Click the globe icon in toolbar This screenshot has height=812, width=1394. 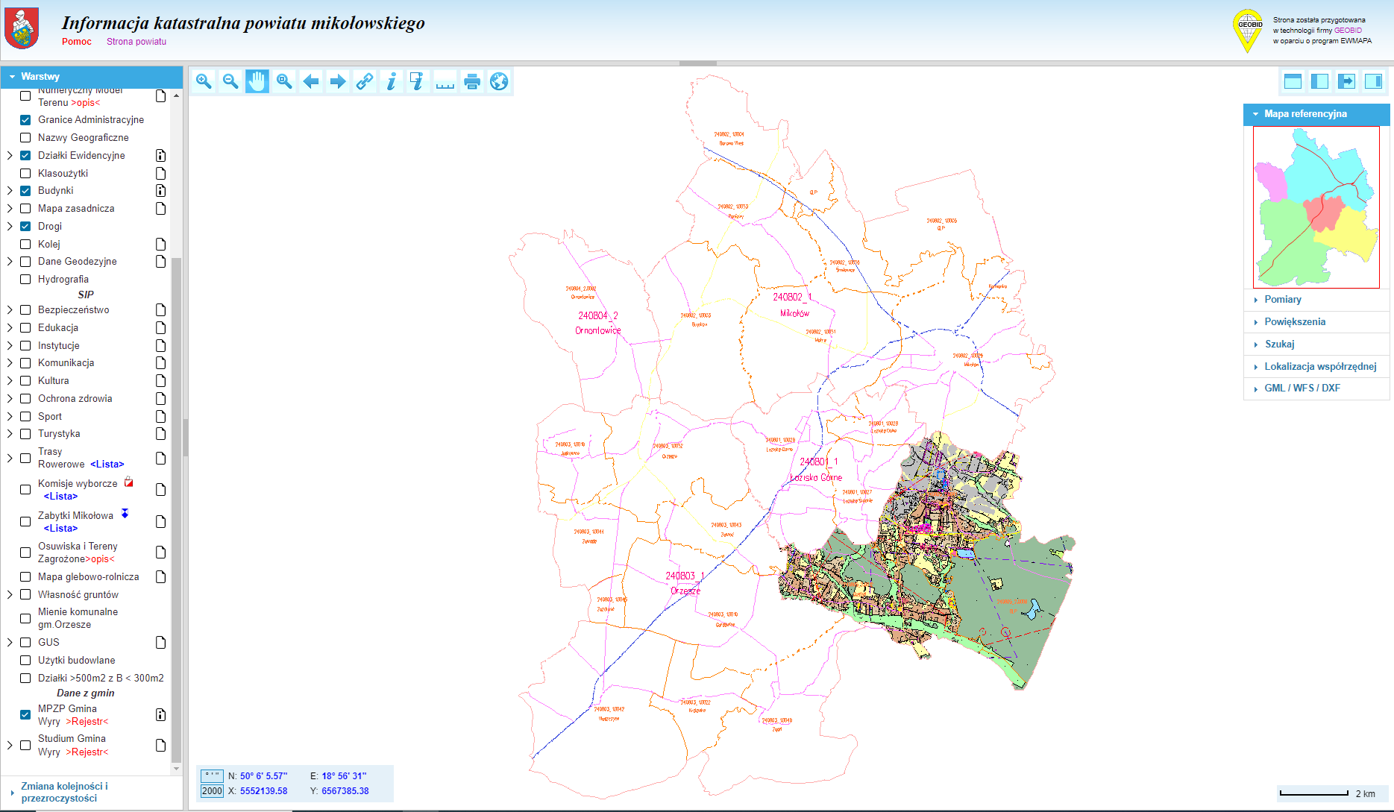[x=499, y=81]
